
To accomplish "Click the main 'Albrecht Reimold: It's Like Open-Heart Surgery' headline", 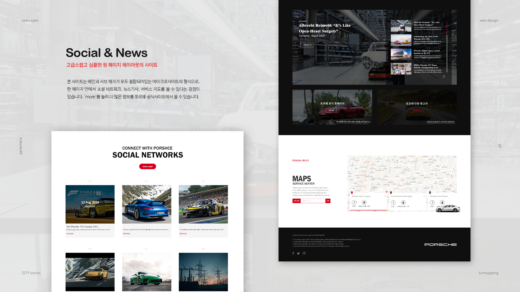I will click(x=324, y=28).
